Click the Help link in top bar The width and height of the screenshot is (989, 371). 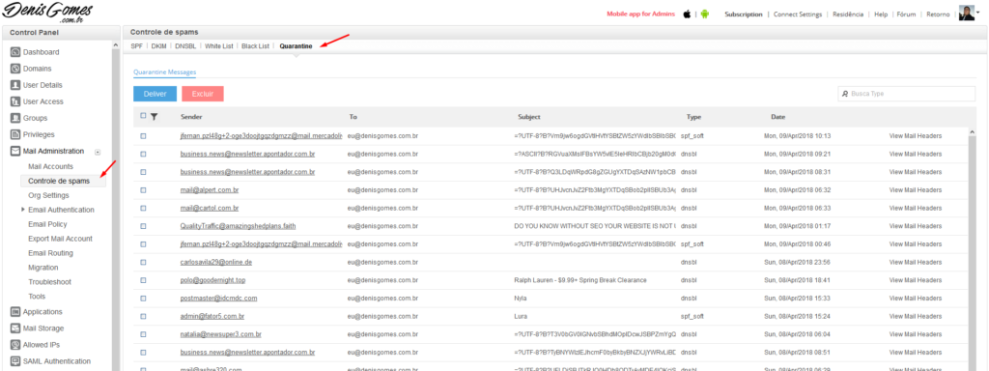881,14
